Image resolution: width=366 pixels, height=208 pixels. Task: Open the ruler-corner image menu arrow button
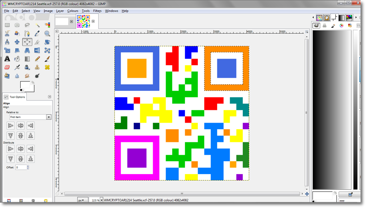pyautogui.click(x=57, y=31)
